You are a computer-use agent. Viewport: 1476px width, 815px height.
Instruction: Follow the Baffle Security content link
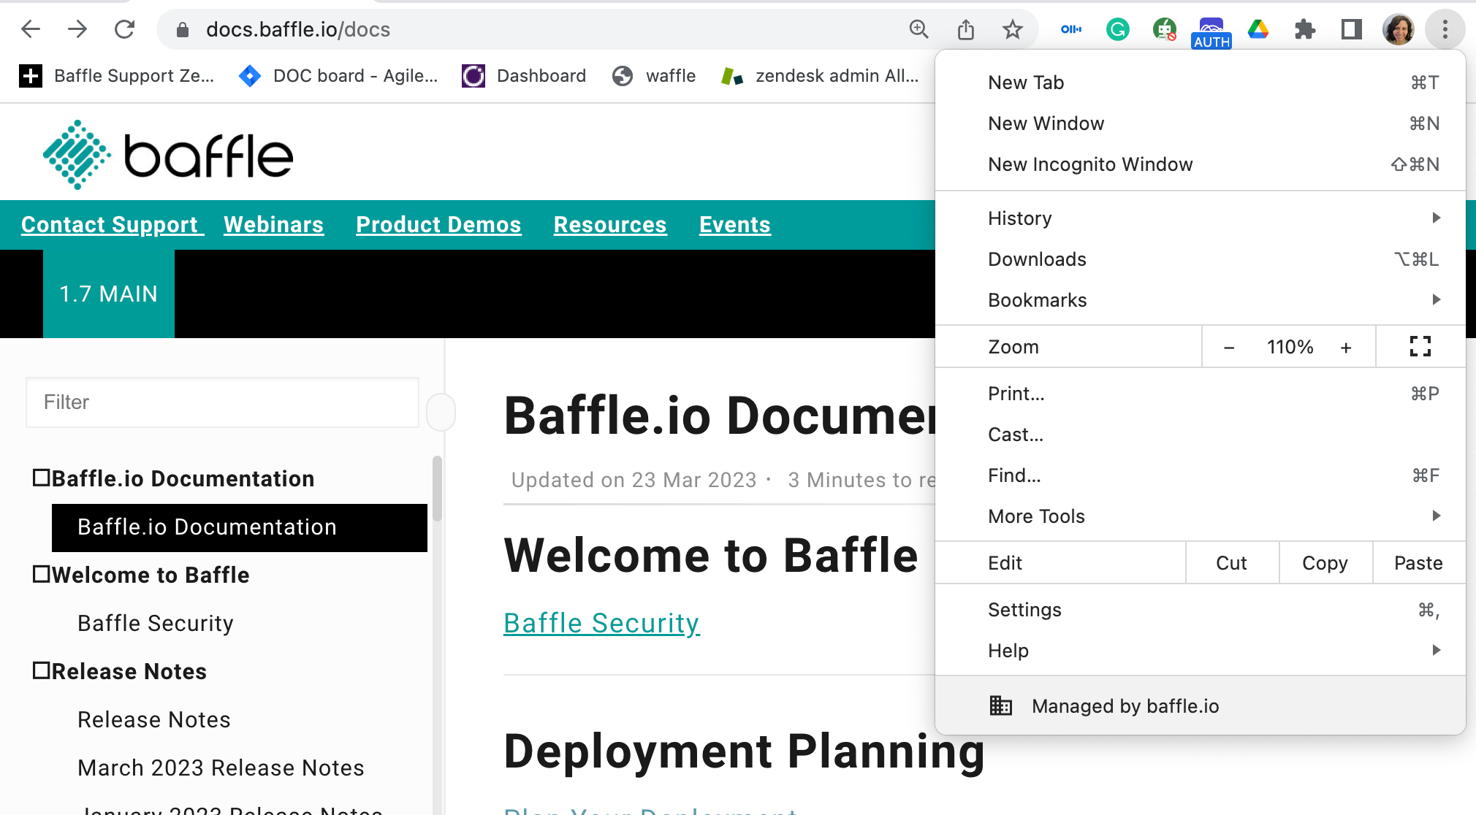click(601, 623)
